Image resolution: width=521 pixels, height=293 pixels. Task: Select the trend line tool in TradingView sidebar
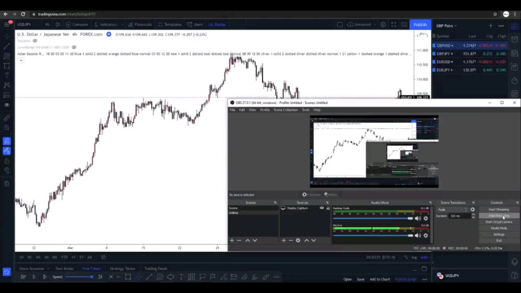pos(7,46)
